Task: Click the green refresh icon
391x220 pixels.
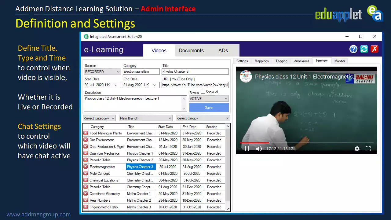Action: click(x=364, y=49)
